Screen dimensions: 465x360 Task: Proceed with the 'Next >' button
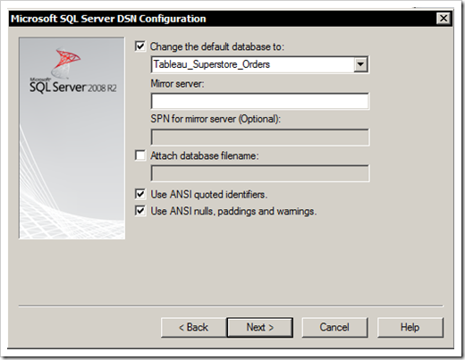click(x=260, y=327)
